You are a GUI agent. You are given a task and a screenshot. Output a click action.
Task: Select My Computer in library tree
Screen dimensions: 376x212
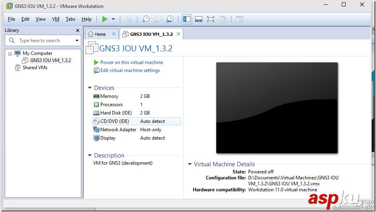37,53
